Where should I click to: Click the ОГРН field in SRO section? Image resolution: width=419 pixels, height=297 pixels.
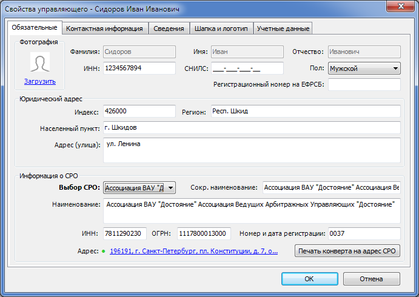click(x=204, y=233)
